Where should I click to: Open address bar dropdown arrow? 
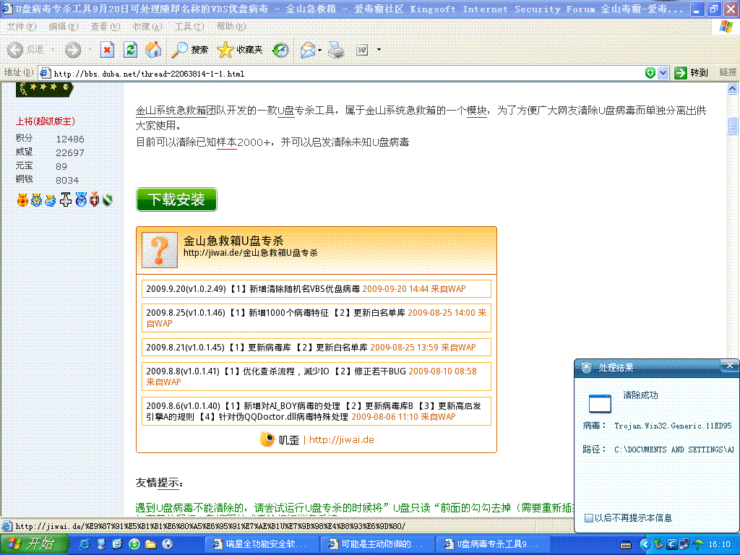pos(663,73)
